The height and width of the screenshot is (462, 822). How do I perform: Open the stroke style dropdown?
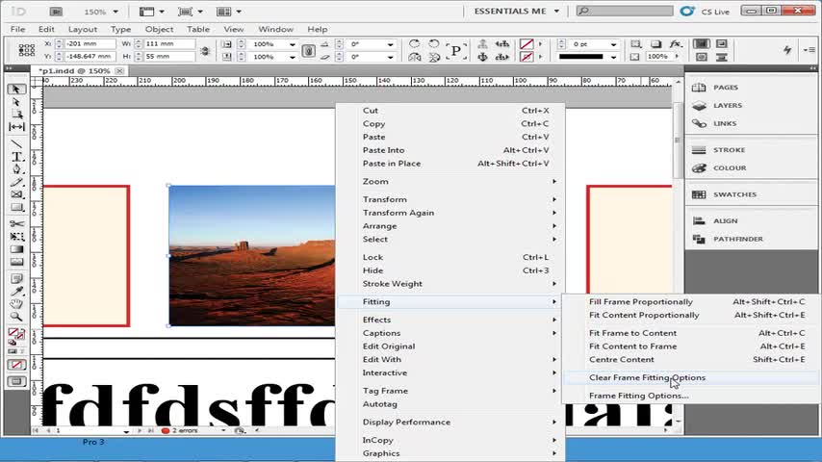[x=613, y=57]
